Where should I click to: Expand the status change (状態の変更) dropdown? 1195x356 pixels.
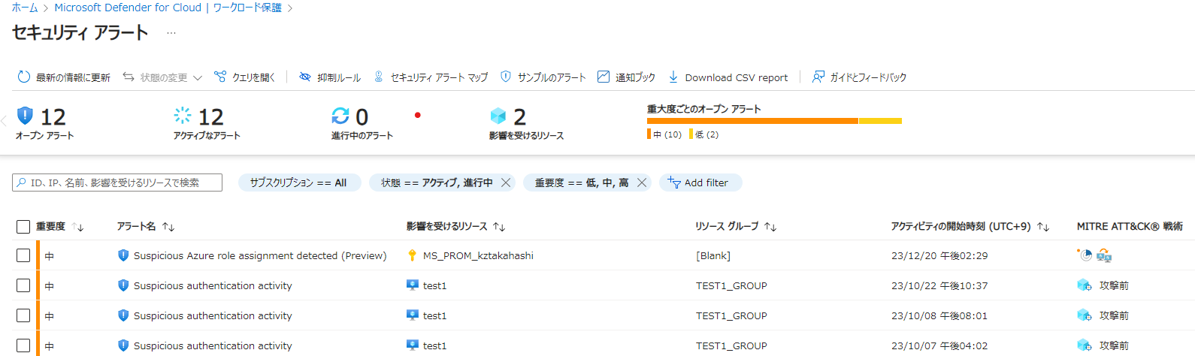[x=197, y=77]
